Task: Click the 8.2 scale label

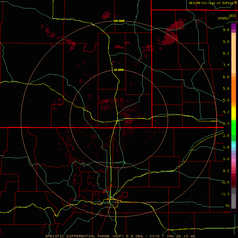Action: (226, 53)
